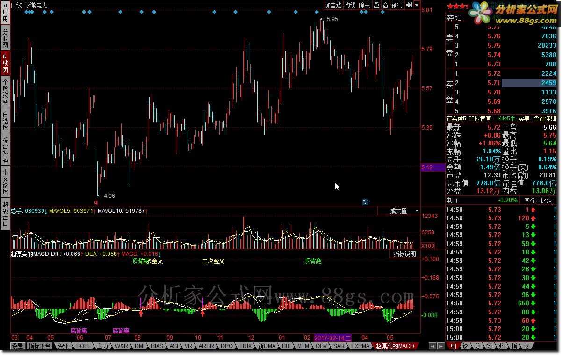Switch to 分时图 sidebar view

click(5, 38)
